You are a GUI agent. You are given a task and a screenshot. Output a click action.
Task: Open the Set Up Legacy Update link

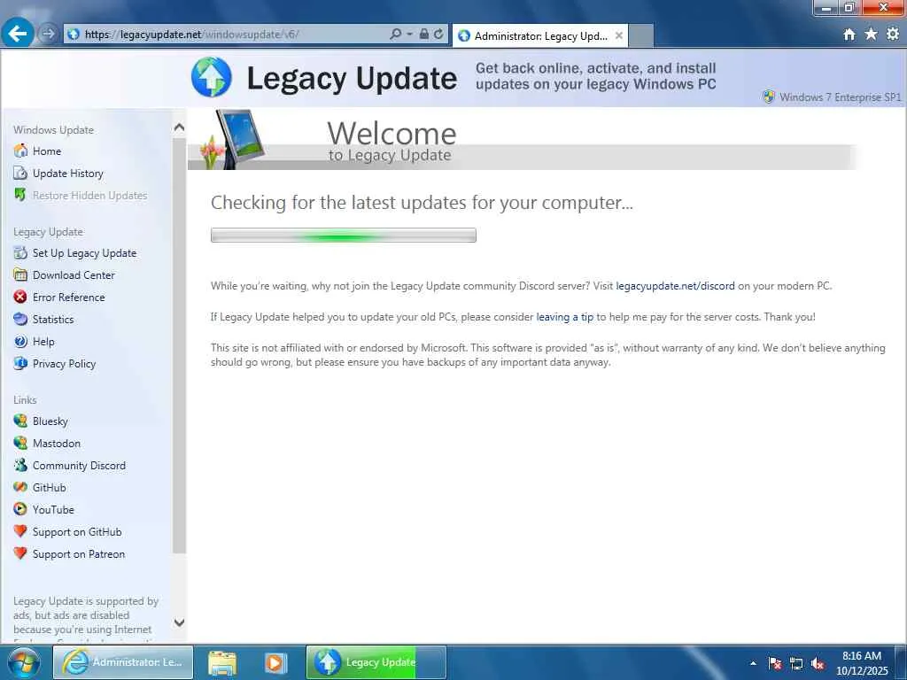[x=84, y=252]
